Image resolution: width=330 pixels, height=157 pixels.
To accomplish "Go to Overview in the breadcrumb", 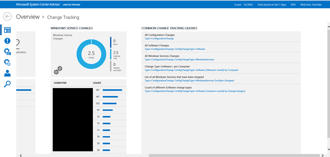I will coord(28,17).
